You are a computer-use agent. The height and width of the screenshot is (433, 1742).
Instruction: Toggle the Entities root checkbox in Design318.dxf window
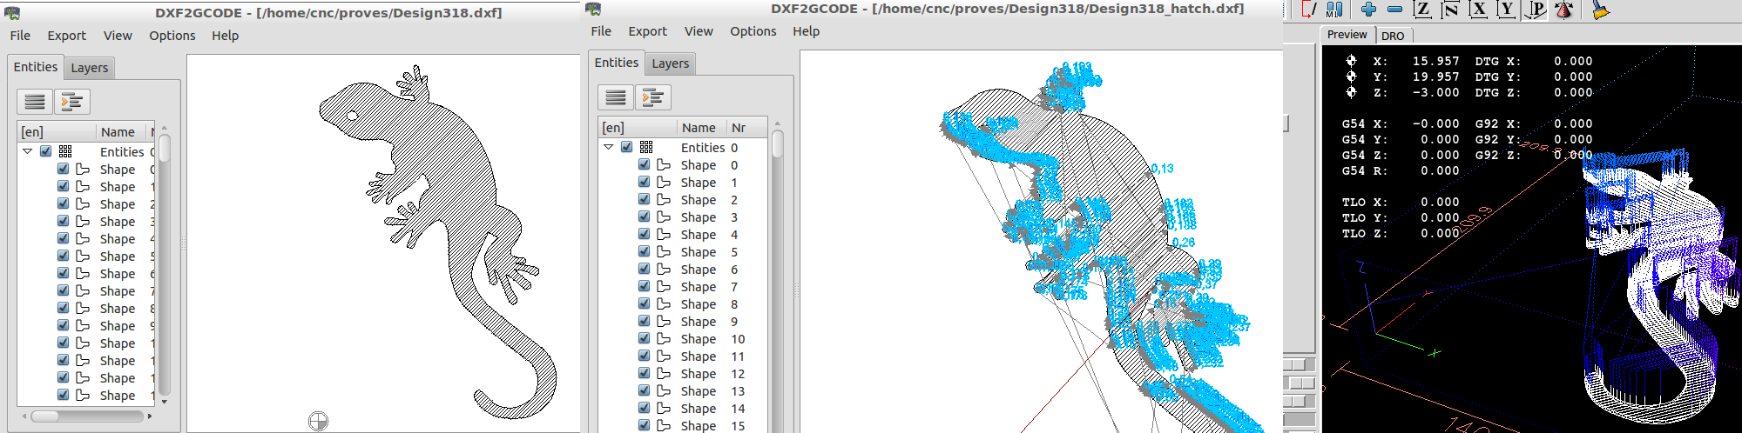pyautogui.click(x=45, y=151)
